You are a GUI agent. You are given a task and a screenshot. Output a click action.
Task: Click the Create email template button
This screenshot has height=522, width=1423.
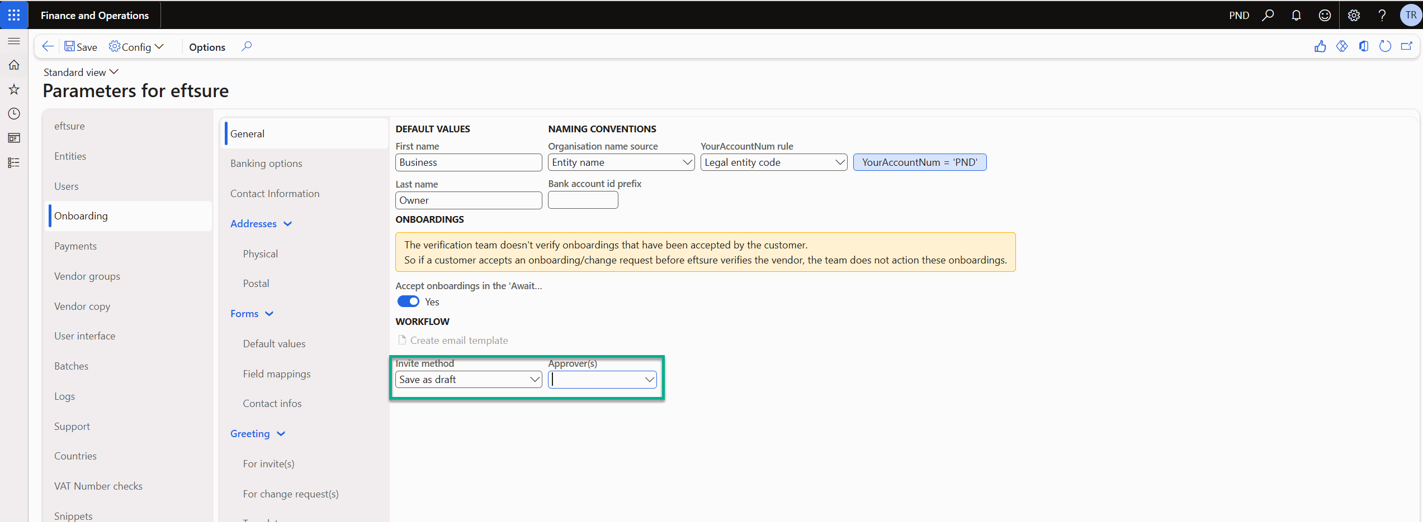pyautogui.click(x=453, y=341)
